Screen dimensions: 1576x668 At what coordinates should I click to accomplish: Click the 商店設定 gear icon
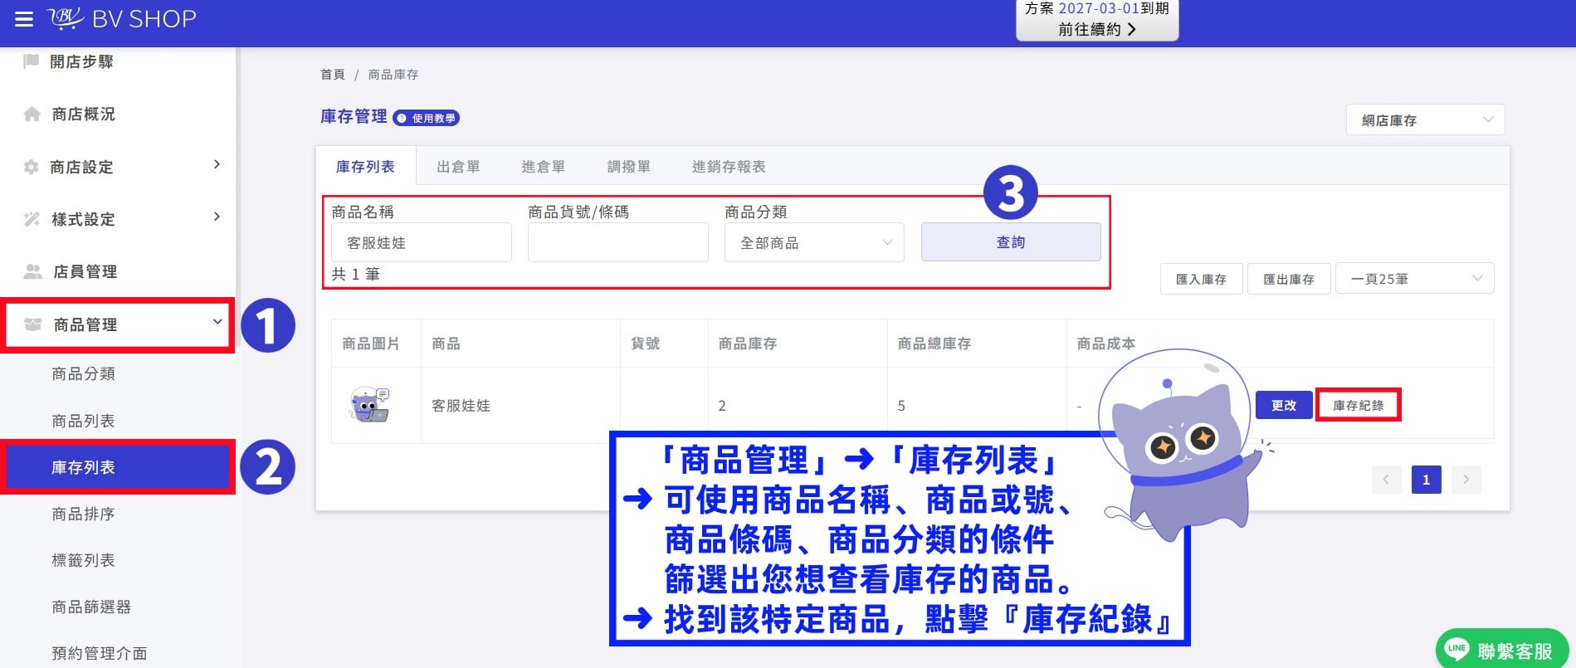(32, 167)
